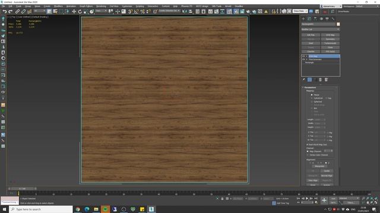This screenshot has height=213, width=380.
Task: Click the View Align button
Action: coord(313,180)
